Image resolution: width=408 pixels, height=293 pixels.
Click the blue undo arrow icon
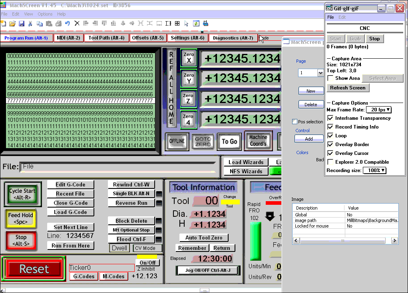coord(68,24)
